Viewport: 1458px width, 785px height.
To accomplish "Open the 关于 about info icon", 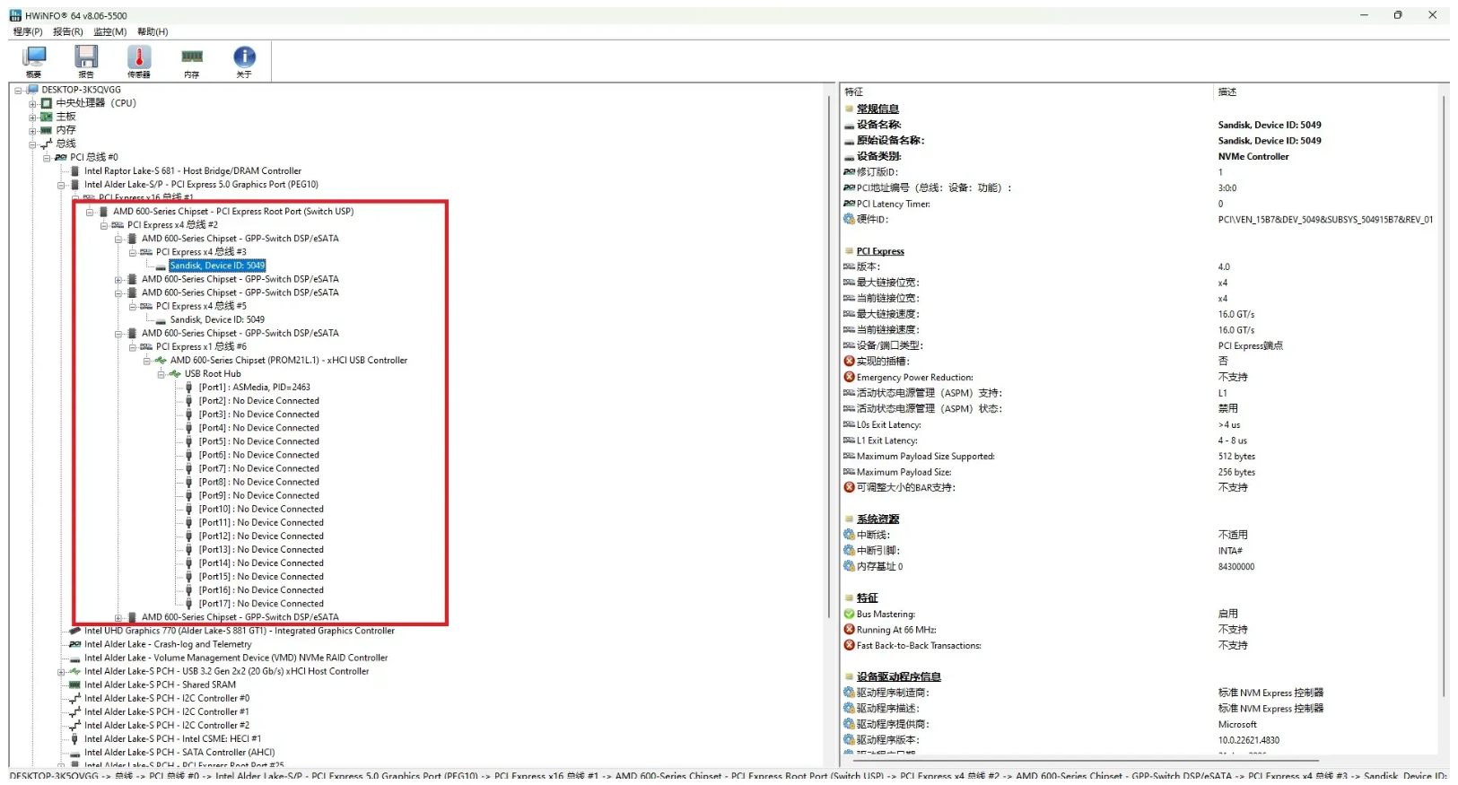I will point(244,57).
